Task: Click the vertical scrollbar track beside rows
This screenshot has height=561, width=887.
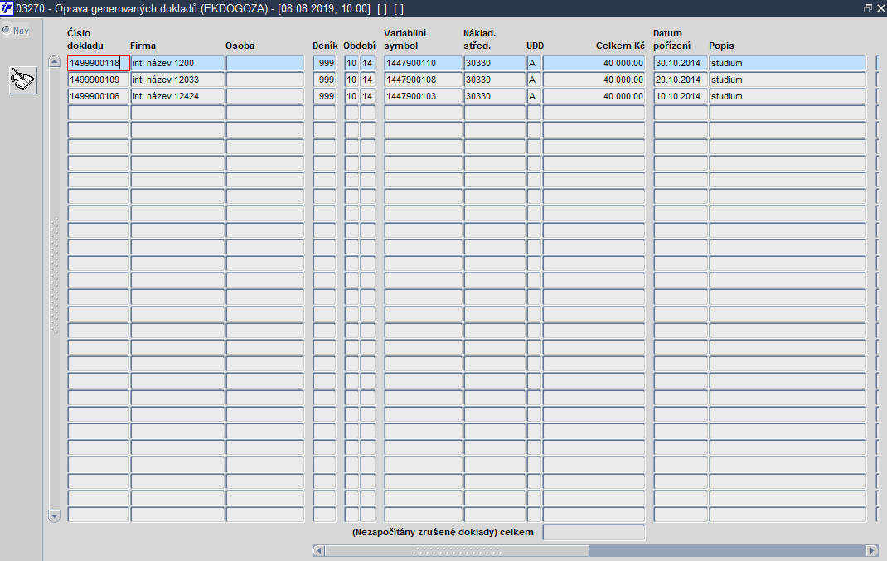Action: 55,288
